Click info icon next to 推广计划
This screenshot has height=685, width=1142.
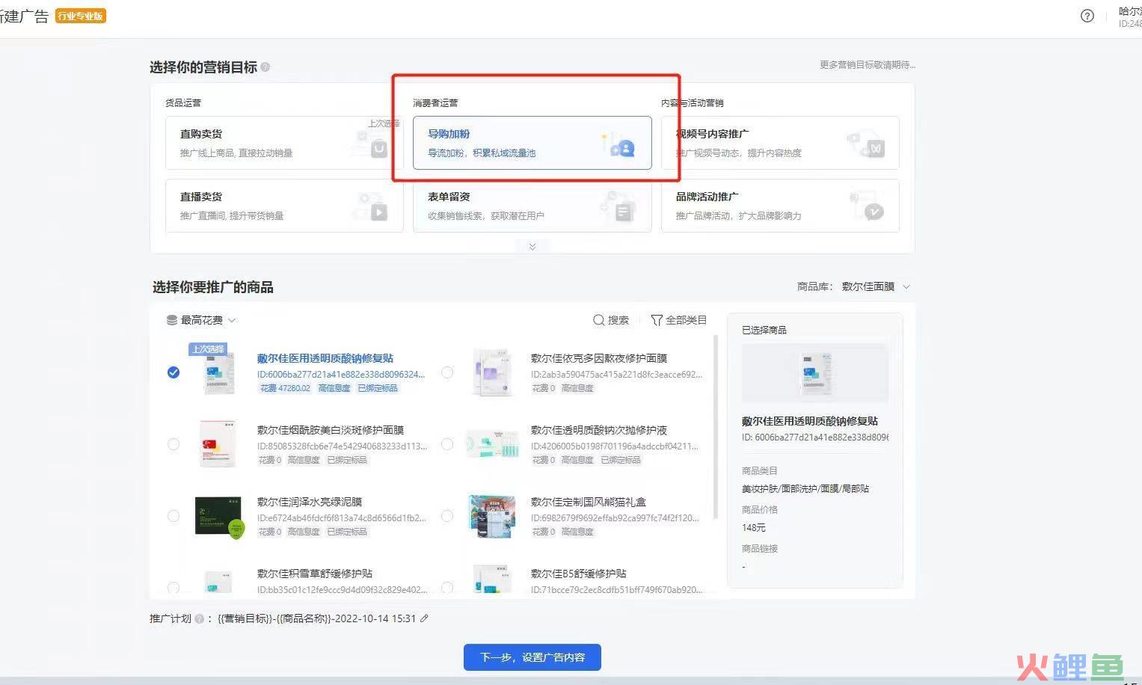pyautogui.click(x=199, y=618)
